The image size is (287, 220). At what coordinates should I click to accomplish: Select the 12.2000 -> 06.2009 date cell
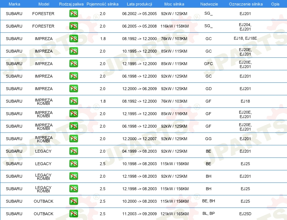coord(139,89)
